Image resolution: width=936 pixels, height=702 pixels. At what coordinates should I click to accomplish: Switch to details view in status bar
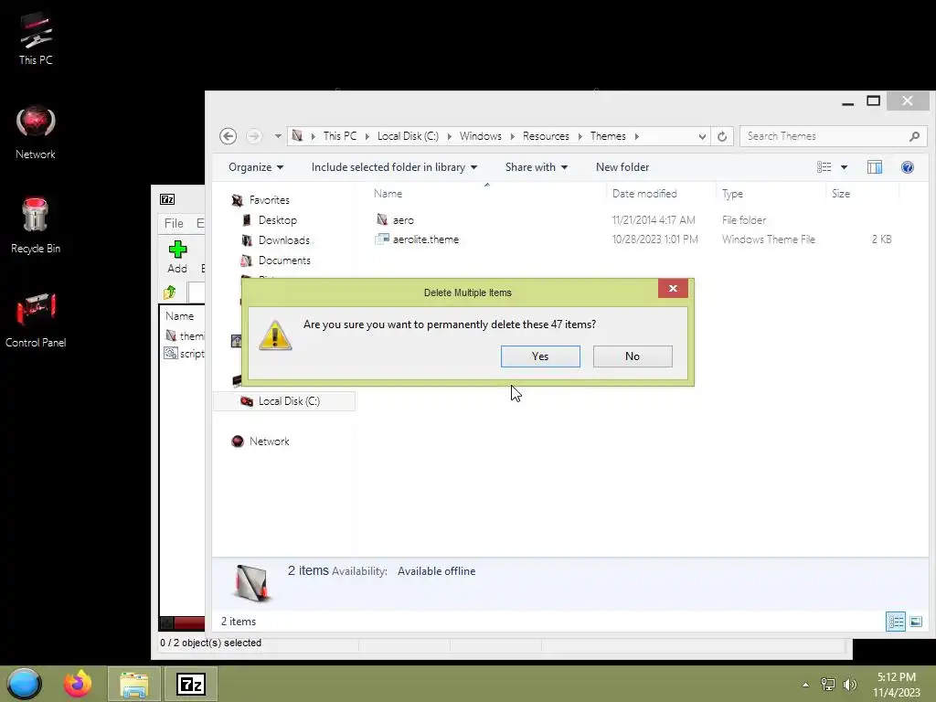click(896, 622)
